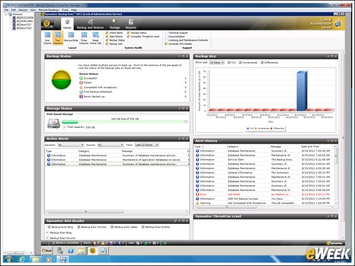
Task: Toggle Full checkbox in Backup Size
Action: click(x=229, y=63)
